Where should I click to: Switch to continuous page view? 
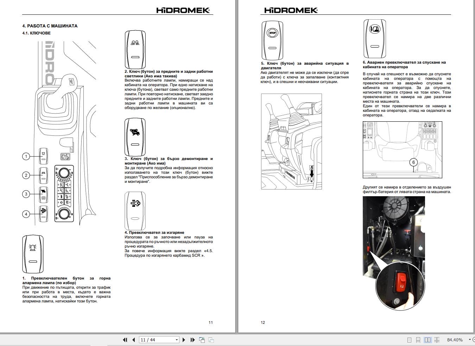pyautogui.click(x=418, y=340)
